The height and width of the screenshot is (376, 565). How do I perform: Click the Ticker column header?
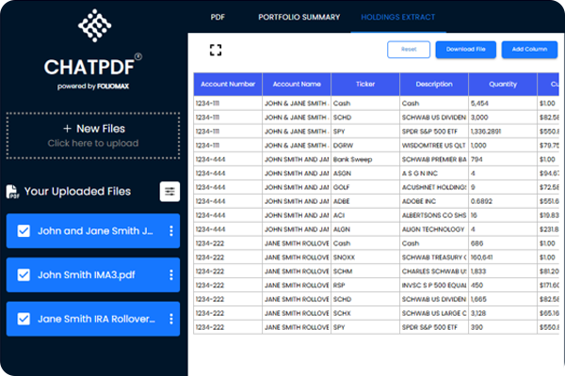tap(365, 85)
